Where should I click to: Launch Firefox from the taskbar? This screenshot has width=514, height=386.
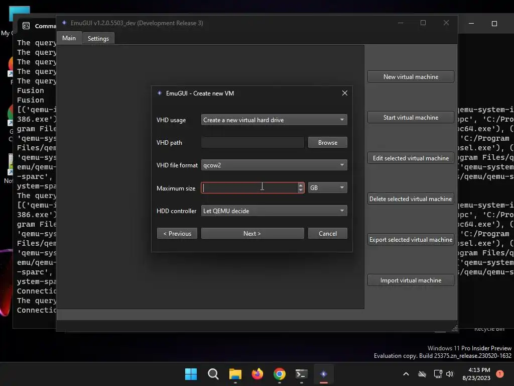258,374
